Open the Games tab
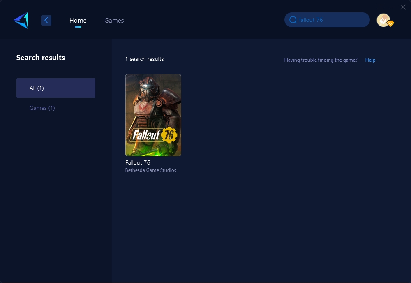 tap(114, 21)
